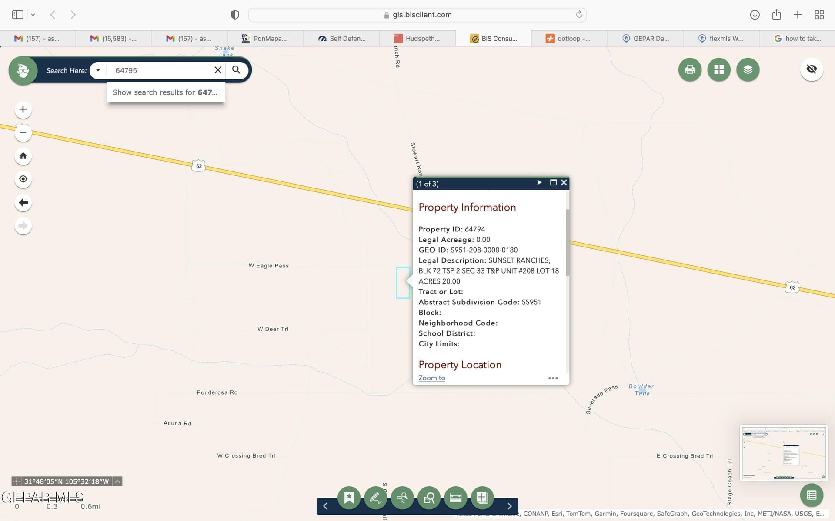Toggle the attribute table button

[811, 495]
